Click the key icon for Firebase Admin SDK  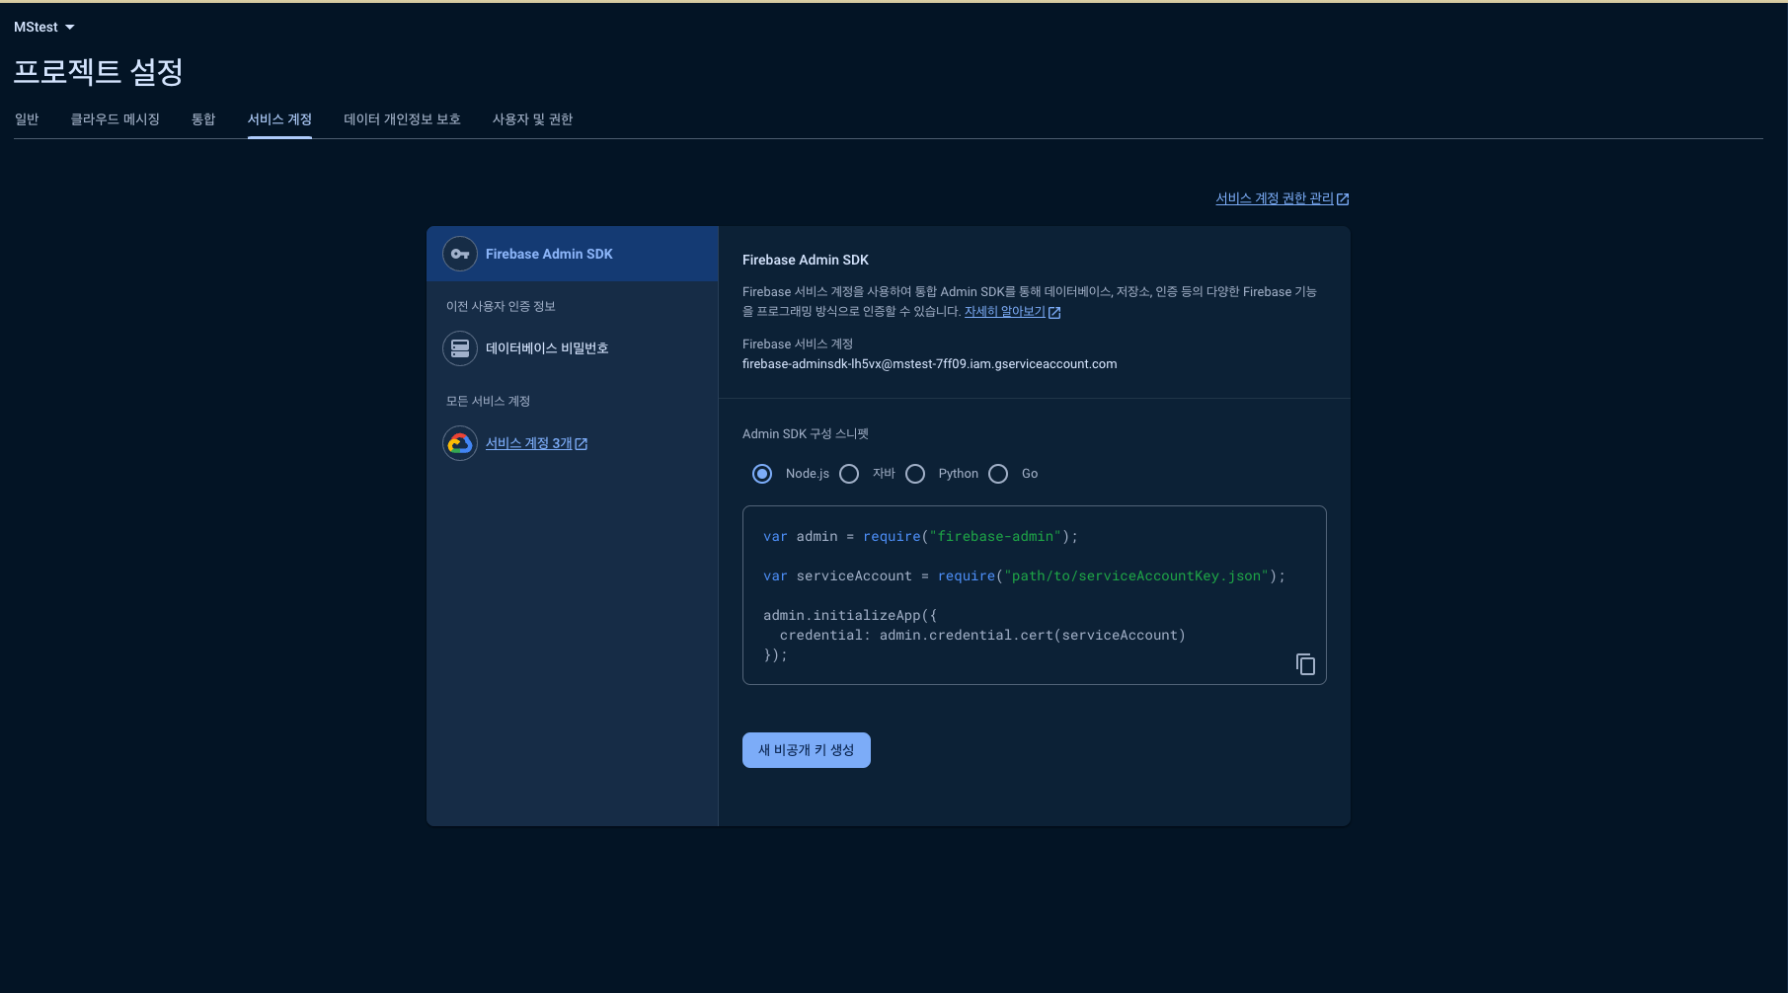[x=460, y=254]
